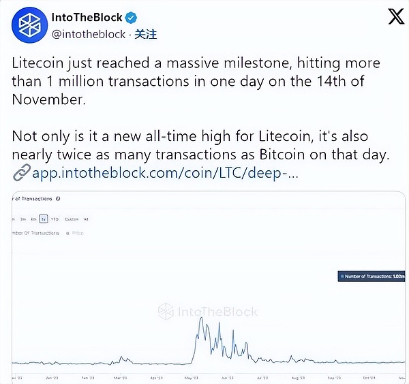This screenshot has width=409, height=384.
Task: Toggle Number Of Transactions series legend
Action: click(x=37, y=233)
